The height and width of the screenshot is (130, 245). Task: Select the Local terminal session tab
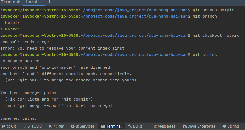31,2
